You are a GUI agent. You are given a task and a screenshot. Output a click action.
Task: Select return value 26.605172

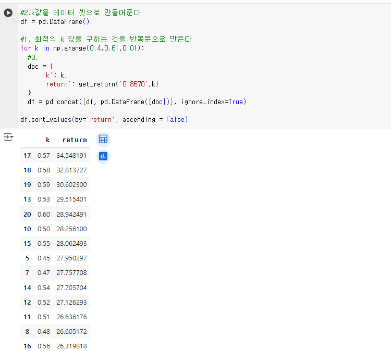(x=71, y=332)
